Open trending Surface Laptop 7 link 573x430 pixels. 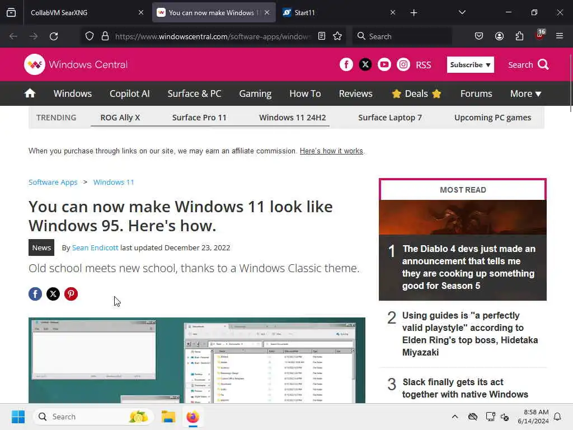(390, 118)
